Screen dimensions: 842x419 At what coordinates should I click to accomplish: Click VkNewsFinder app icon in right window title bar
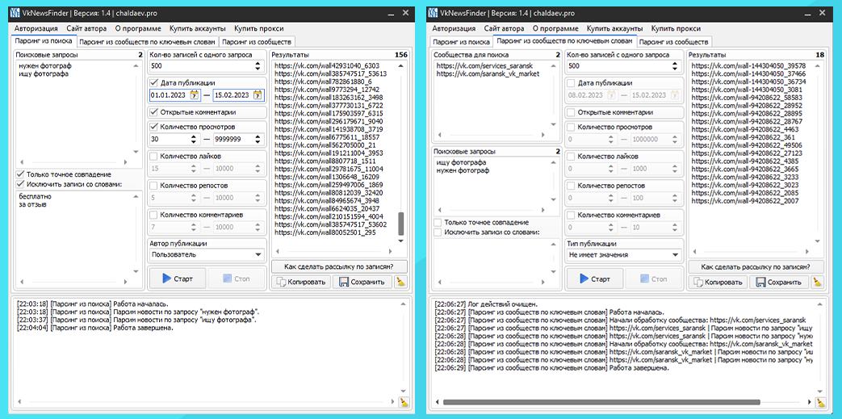pos(433,14)
